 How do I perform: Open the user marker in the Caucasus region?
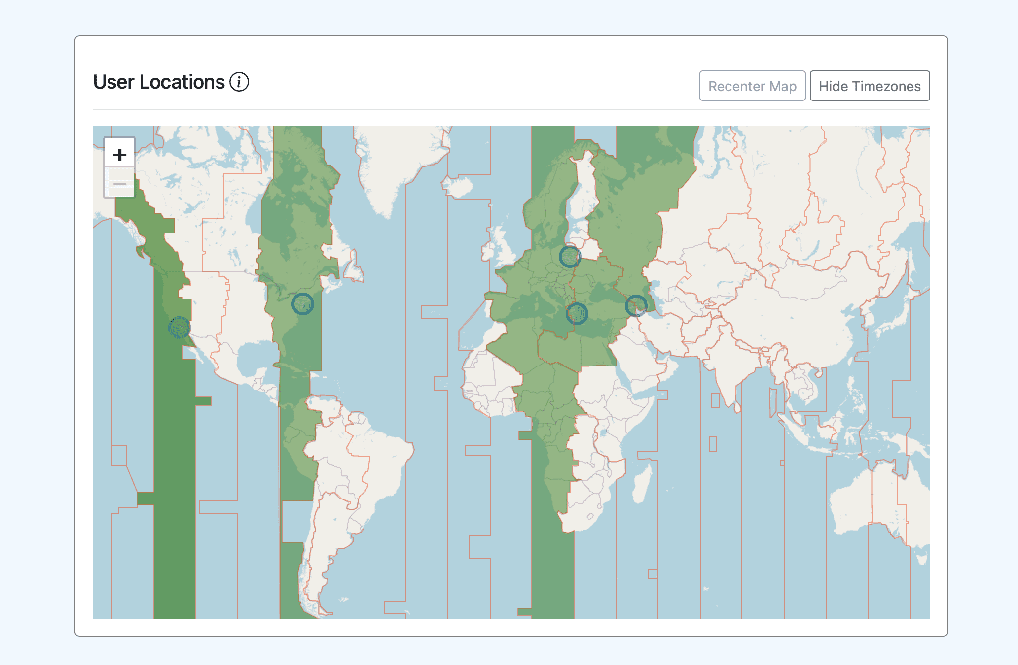636,306
